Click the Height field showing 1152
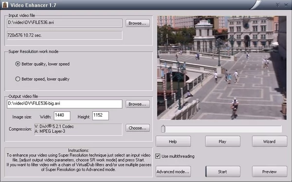 101,116
